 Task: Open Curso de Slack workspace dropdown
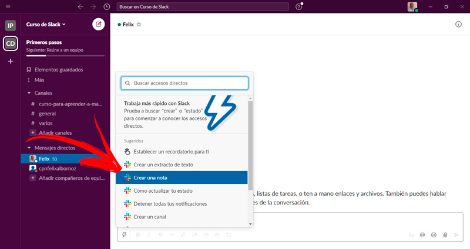pyautogui.click(x=46, y=25)
